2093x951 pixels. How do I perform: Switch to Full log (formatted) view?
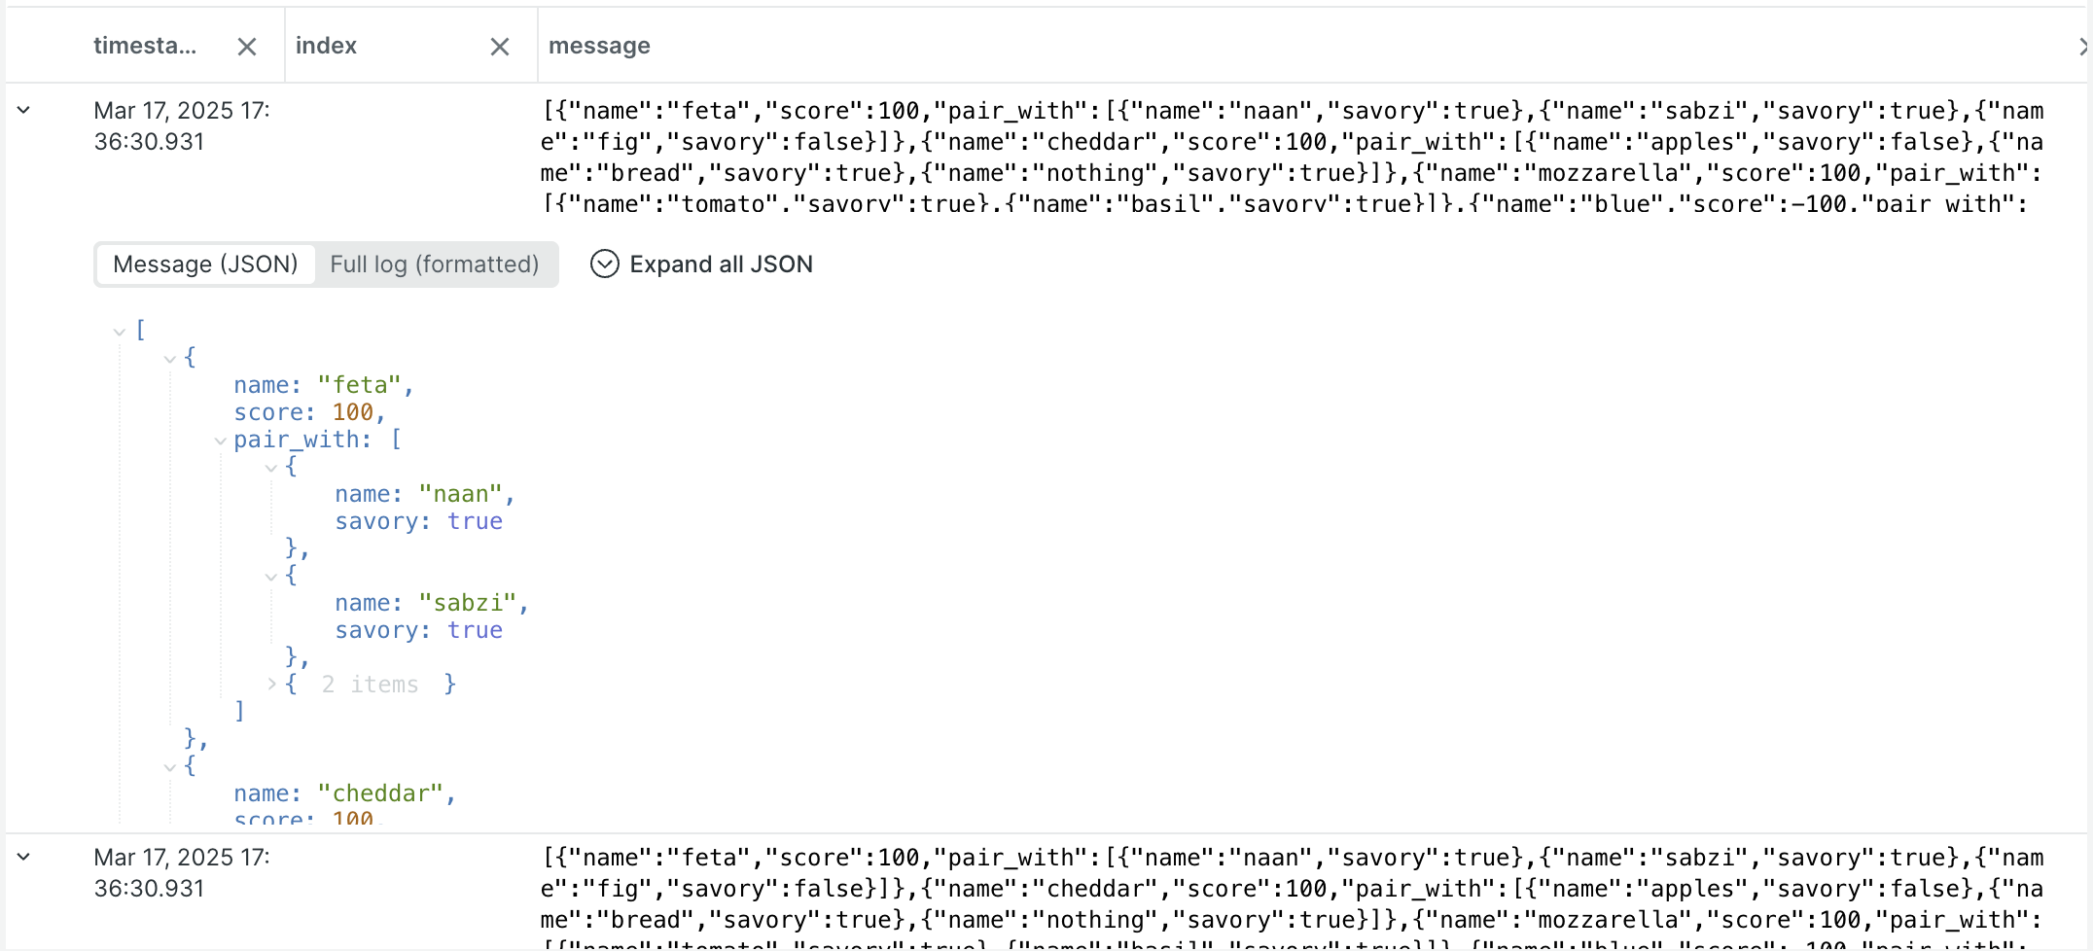click(x=435, y=264)
